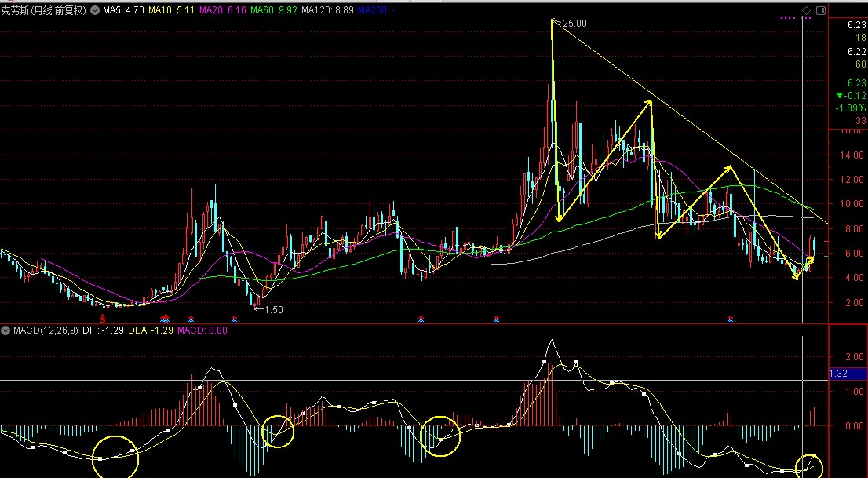The width and height of the screenshot is (868, 478).
Task: Click the 6.00 price axis label
Action: (855, 253)
